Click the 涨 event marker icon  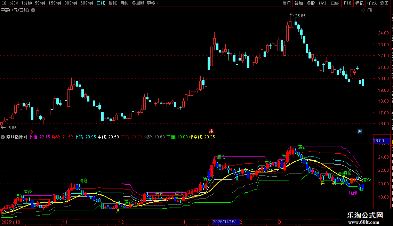[x=211, y=131]
